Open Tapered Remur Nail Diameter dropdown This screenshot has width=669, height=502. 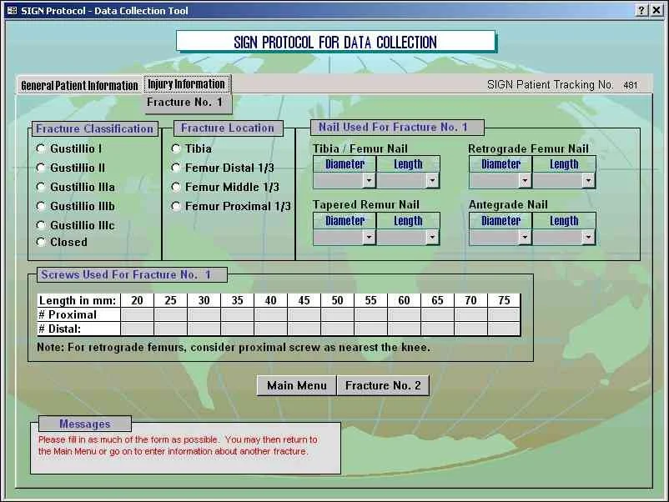tap(369, 237)
